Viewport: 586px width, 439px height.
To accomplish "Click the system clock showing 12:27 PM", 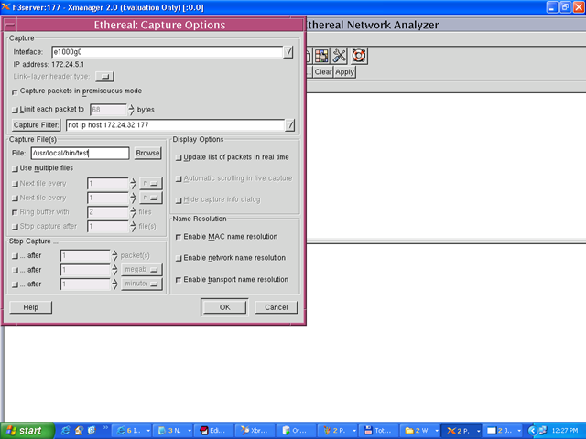I will click(564, 431).
